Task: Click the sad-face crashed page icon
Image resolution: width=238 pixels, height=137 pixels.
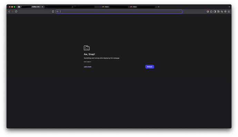Action: pyautogui.click(x=87, y=48)
